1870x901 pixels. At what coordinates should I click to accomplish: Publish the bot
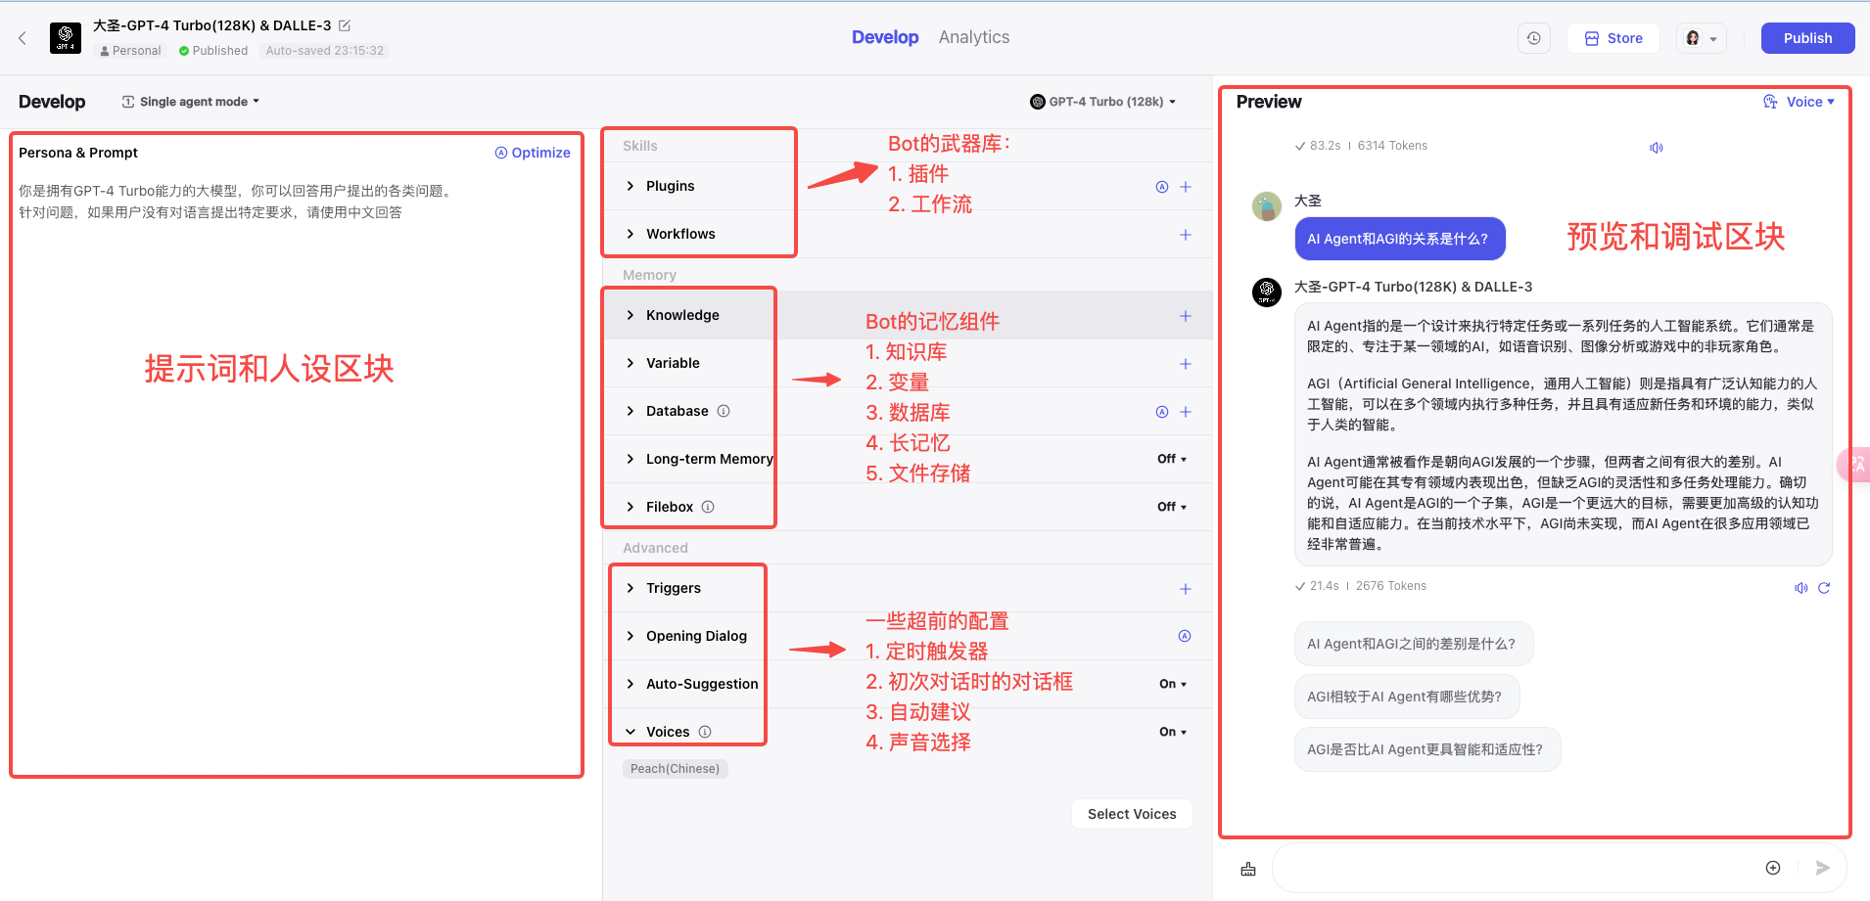[x=1807, y=38]
